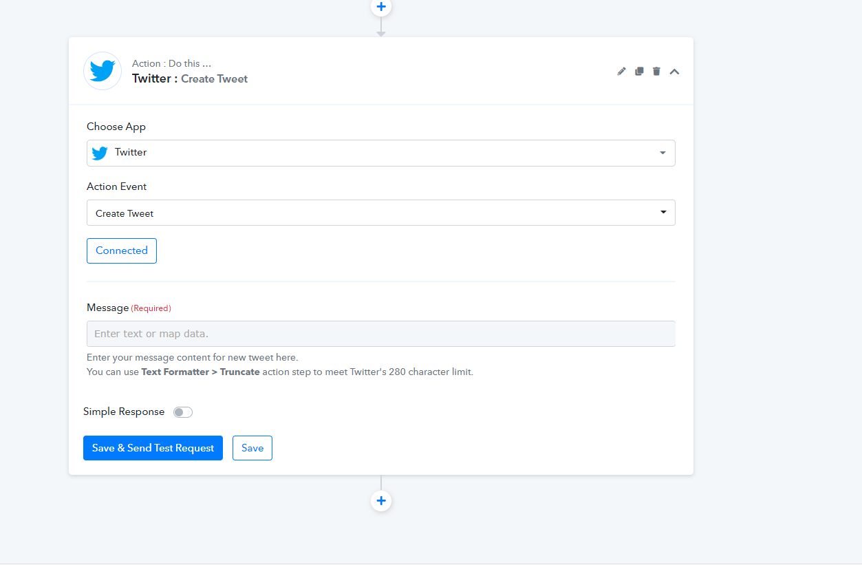Screen dimensions: 862x565
Task: Toggle the Simple Response switch
Action: click(x=183, y=412)
